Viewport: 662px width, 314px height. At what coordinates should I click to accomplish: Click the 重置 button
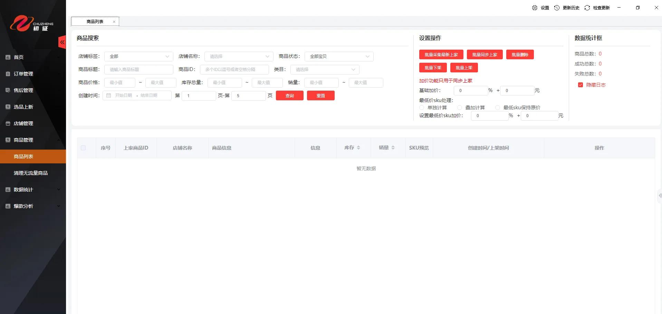[x=321, y=95]
